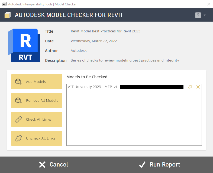Click the title text 'Revit Model Best Practices for Revit 2023'
The image size is (213, 173).
[105, 31]
